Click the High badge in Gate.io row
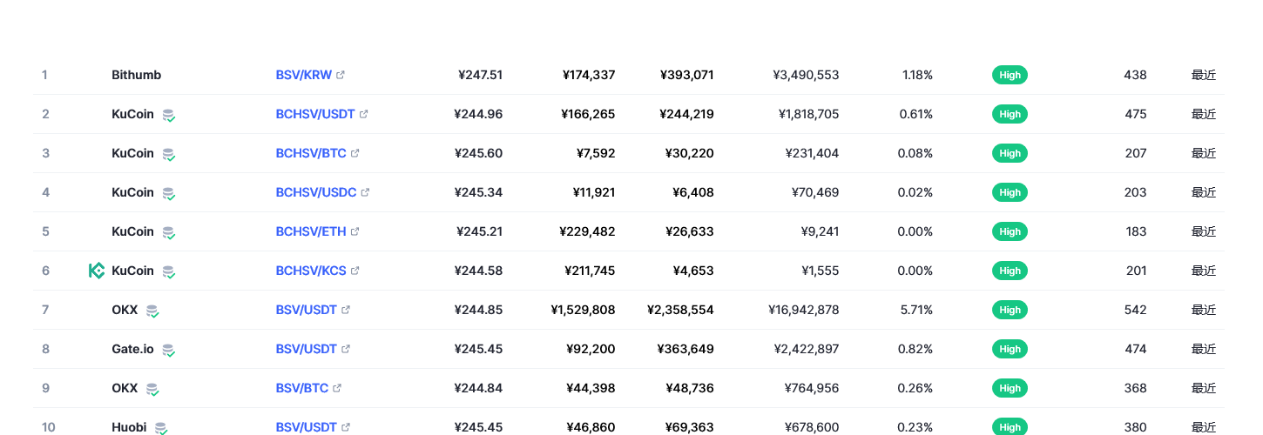1263x435 pixels. 1010,349
